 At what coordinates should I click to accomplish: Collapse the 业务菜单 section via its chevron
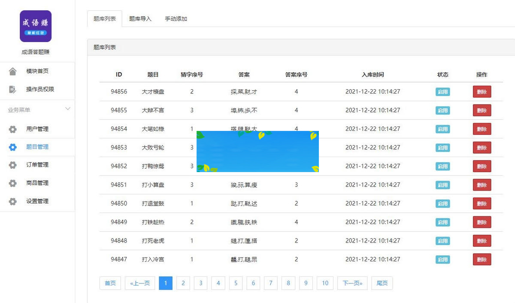pyautogui.click(x=67, y=109)
